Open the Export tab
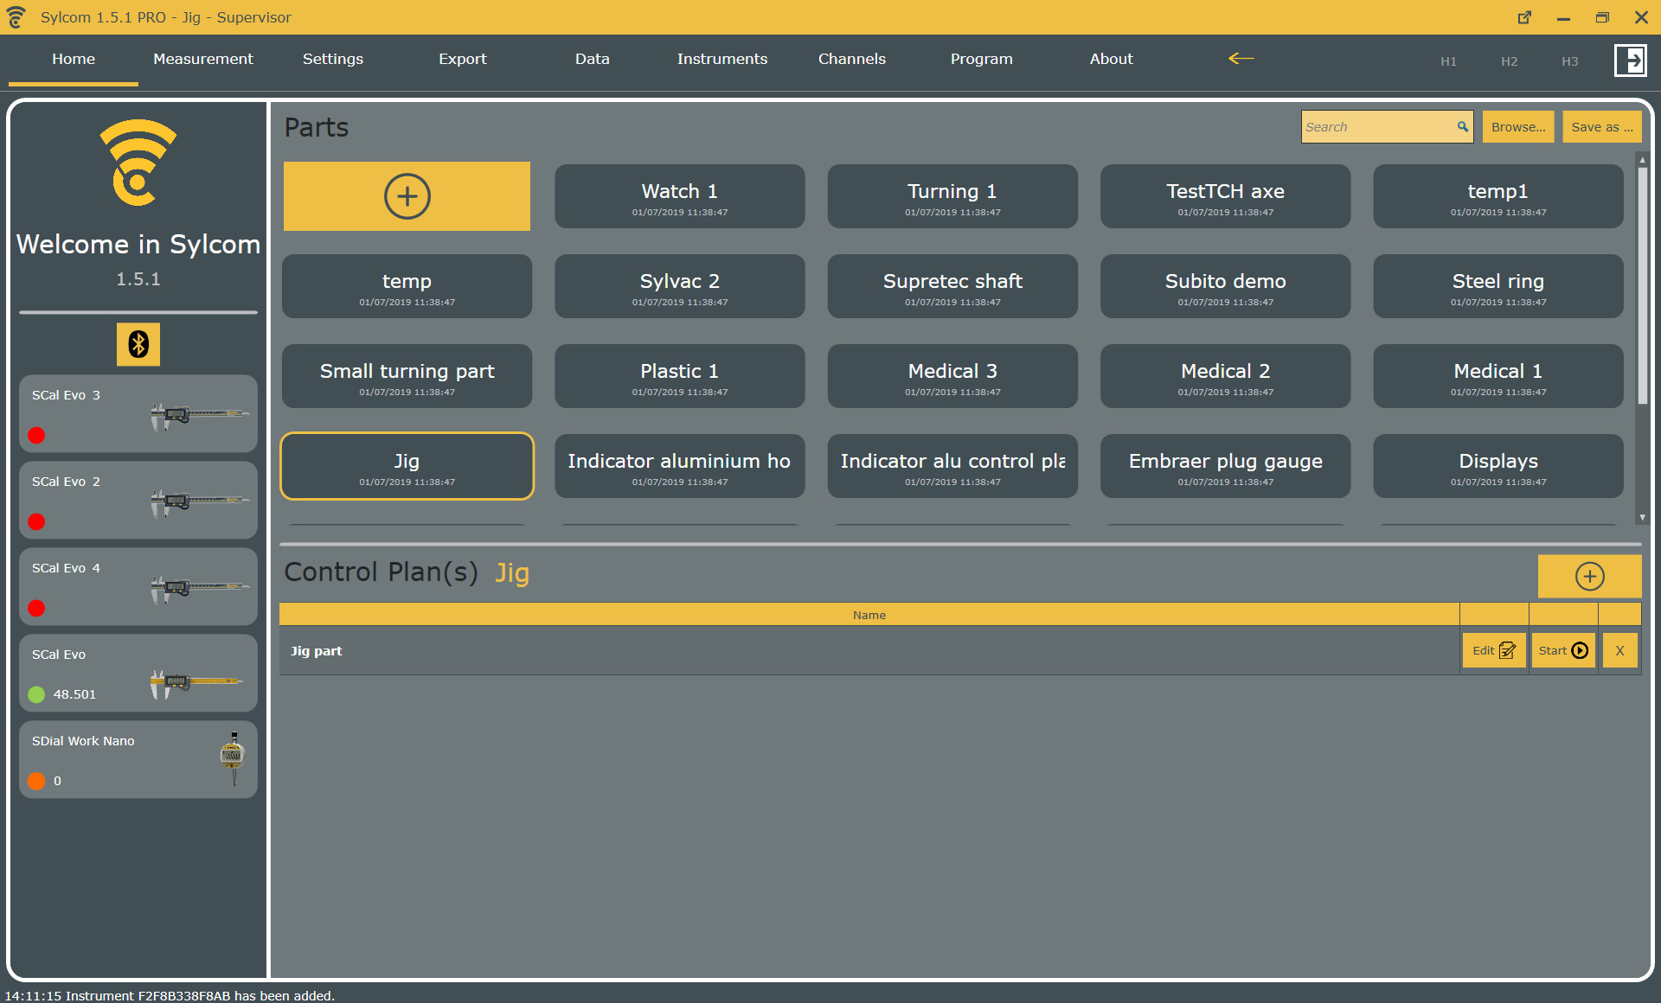 point(463,59)
